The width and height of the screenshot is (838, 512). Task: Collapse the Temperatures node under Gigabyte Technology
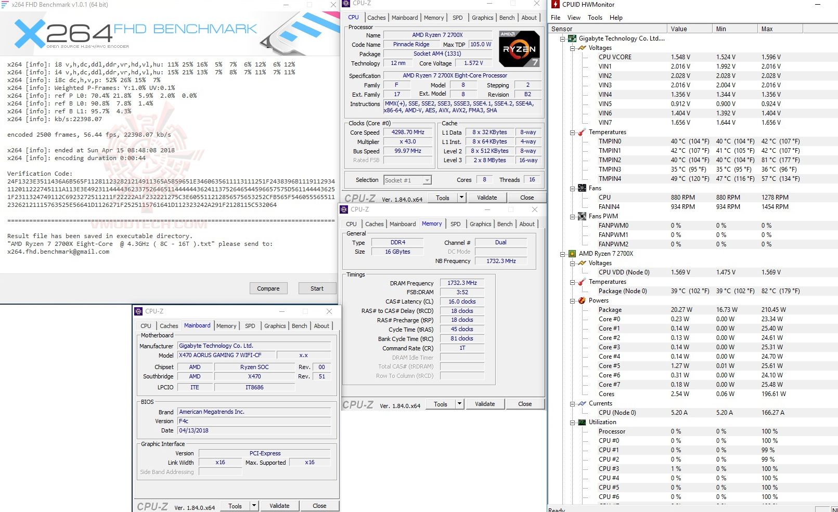572,133
